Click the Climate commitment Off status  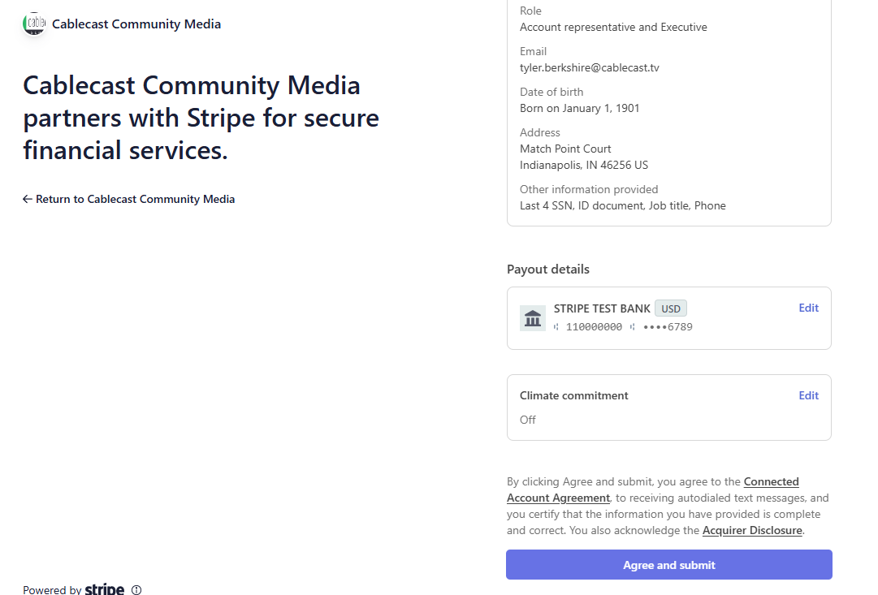point(527,420)
